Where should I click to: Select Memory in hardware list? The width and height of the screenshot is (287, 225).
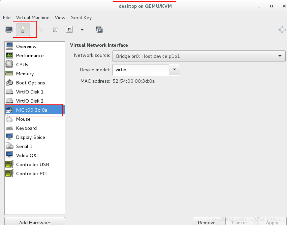click(x=35, y=74)
